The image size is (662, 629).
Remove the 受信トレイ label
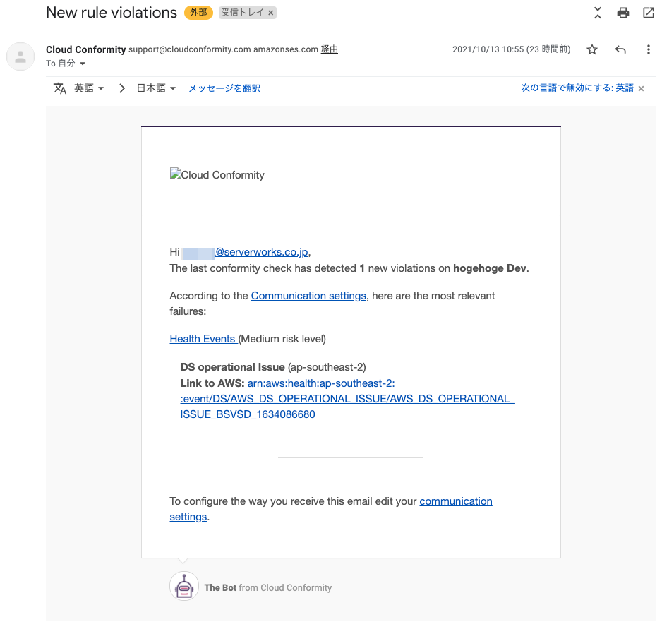tap(270, 13)
